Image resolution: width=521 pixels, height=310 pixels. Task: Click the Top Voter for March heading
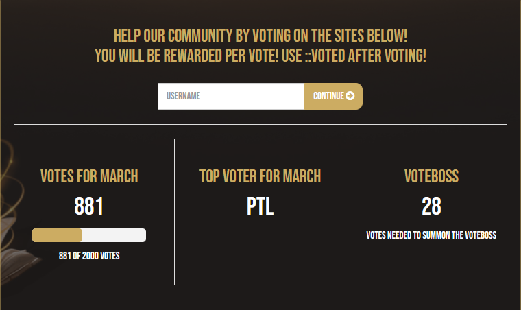(260, 176)
